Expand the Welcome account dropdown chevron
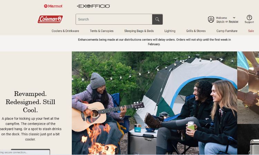 click(234, 18)
